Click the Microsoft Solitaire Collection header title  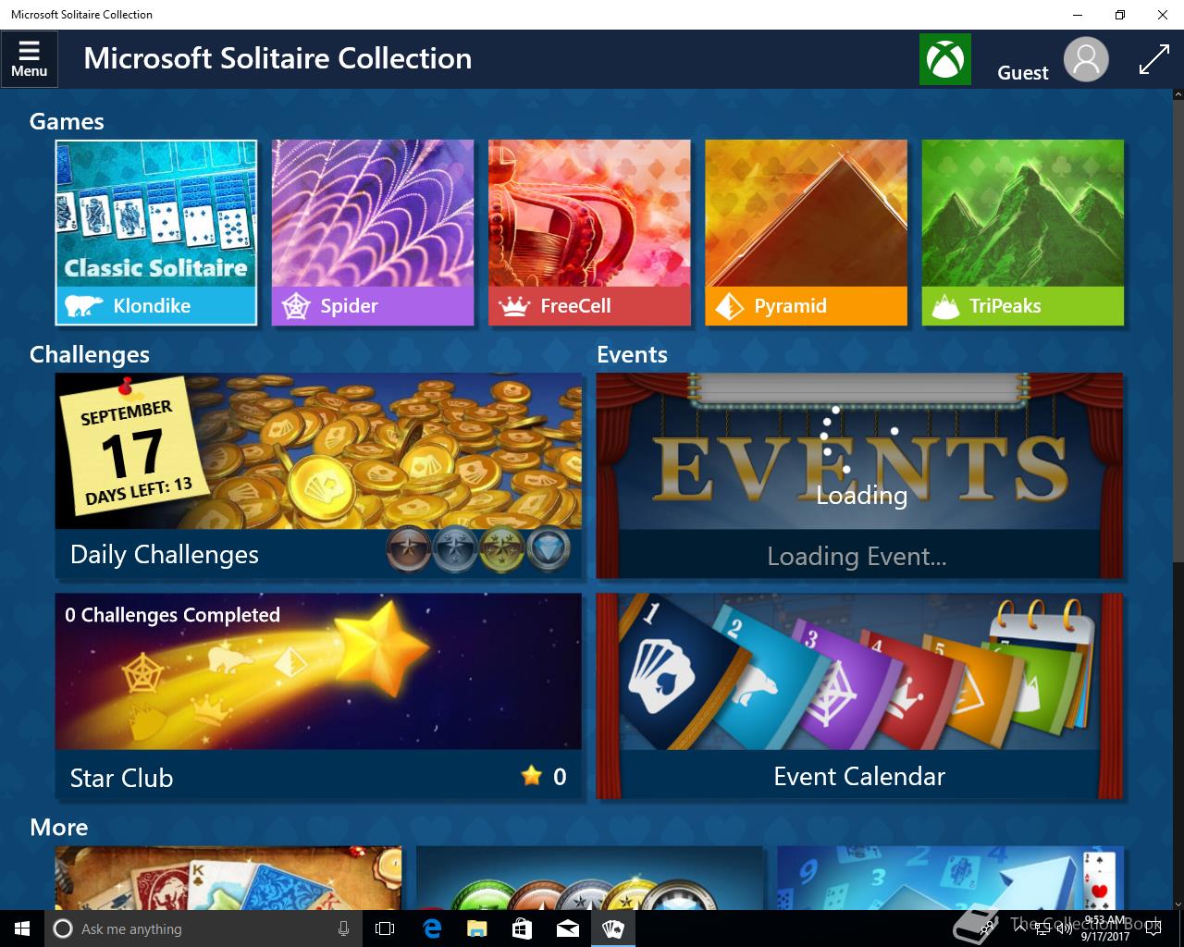pos(277,58)
